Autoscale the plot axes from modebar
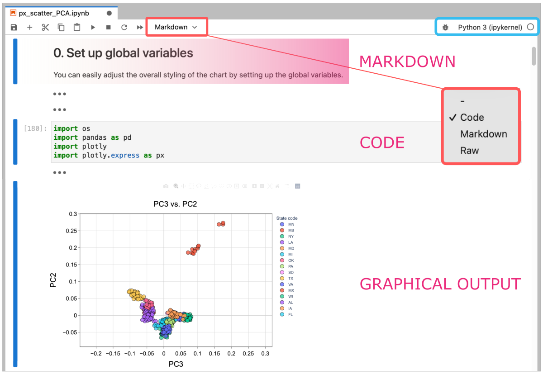 270,186
